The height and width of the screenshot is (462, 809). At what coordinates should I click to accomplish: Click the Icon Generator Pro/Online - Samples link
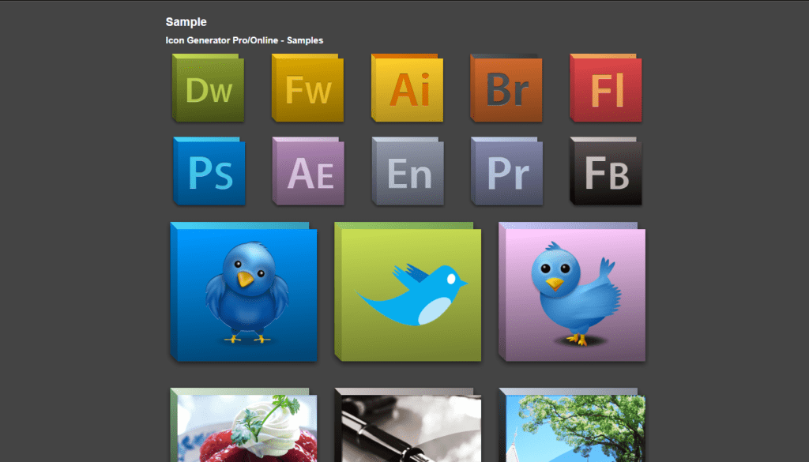243,39
